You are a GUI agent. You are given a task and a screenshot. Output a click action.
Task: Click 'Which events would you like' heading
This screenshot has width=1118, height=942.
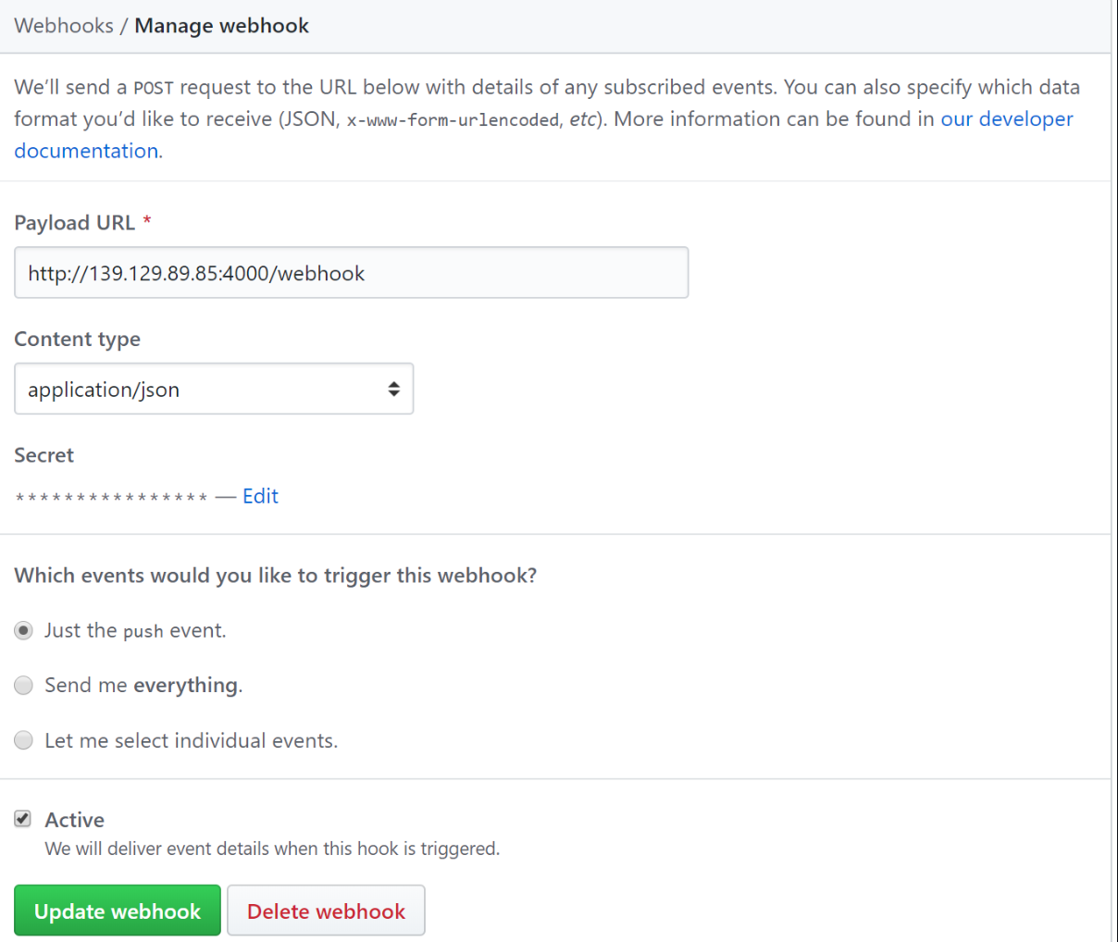tap(275, 576)
